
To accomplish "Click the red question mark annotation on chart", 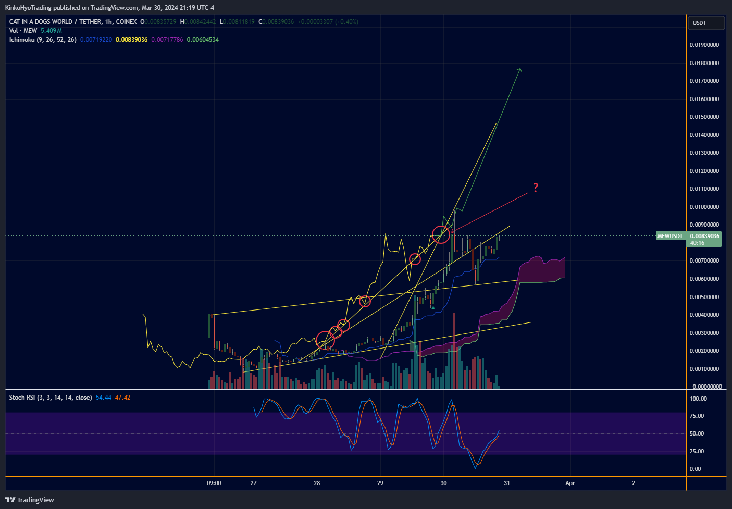I will [x=536, y=188].
